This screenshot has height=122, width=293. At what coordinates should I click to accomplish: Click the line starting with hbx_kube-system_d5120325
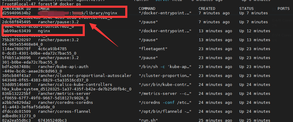pos(67,89)
